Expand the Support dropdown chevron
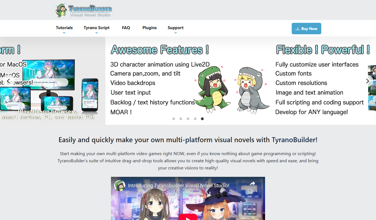This screenshot has height=220, width=376. (176, 33)
